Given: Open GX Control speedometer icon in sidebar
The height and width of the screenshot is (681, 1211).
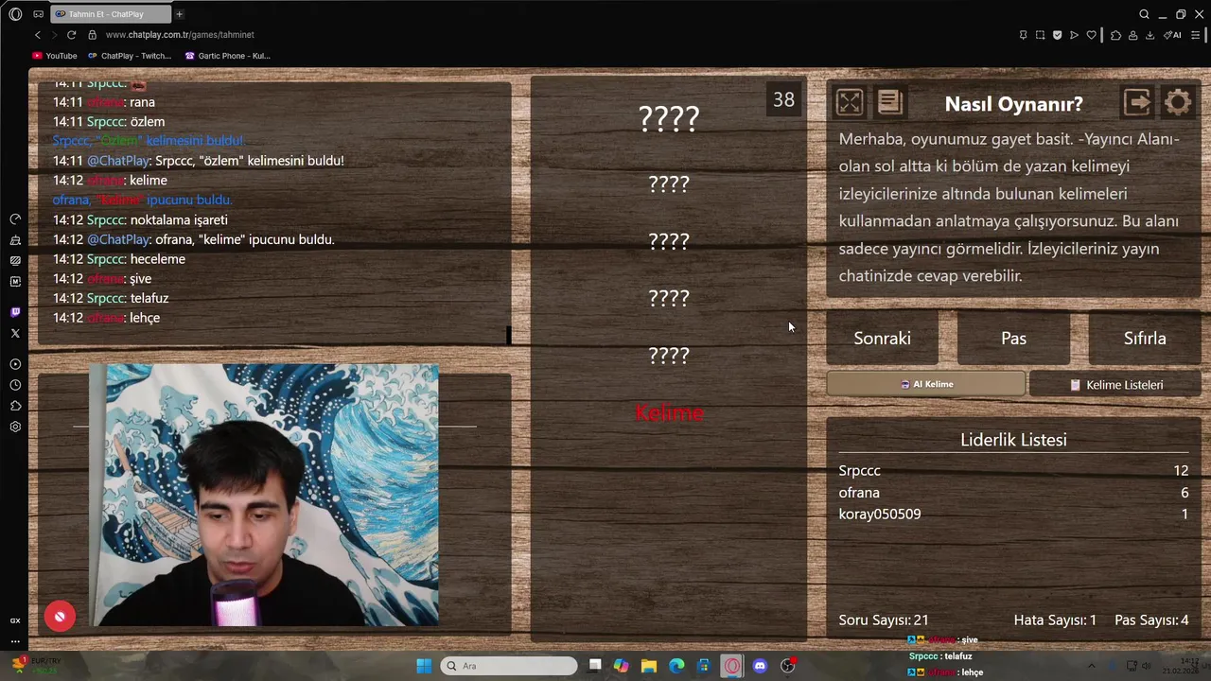Looking at the screenshot, I should pyautogui.click(x=15, y=219).
